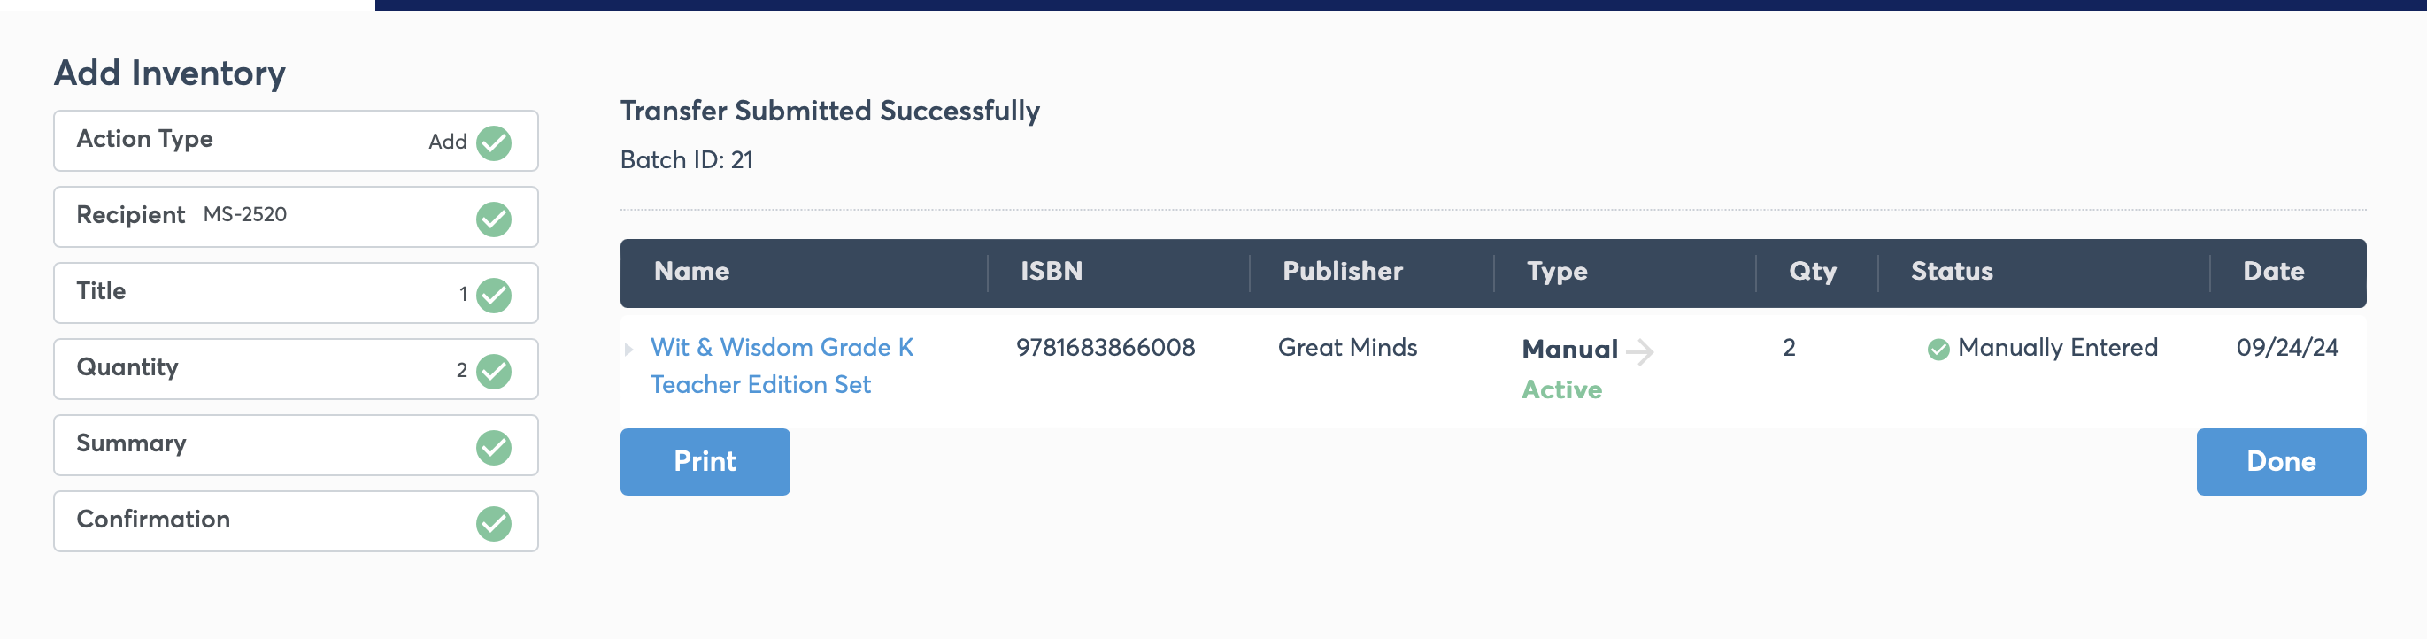Click the Action Type green checkmark icon

(494, 143)
